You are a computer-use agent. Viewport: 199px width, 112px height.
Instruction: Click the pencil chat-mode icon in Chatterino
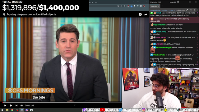click(187, 10)
